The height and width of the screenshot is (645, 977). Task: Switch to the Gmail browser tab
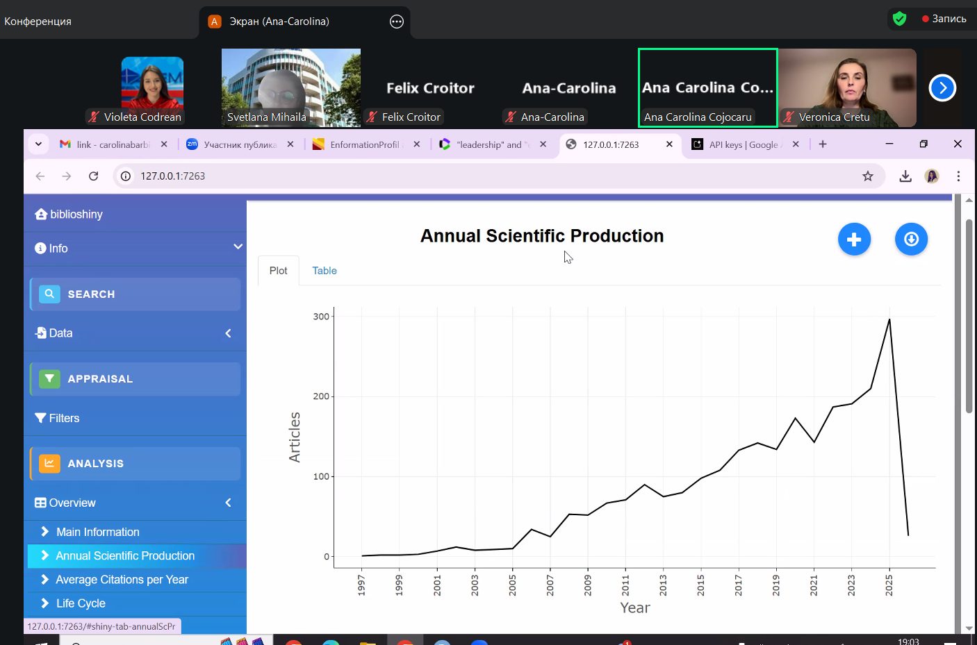[x=113, y=144]
